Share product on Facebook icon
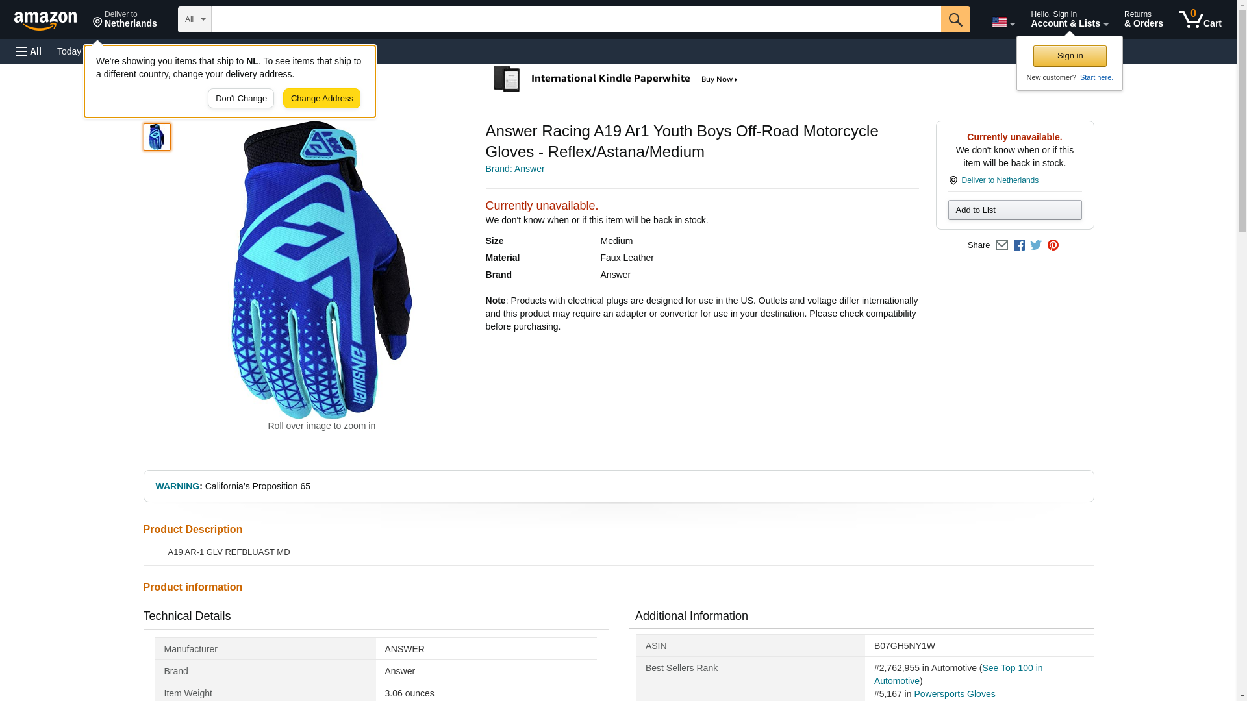Image resolution: width=1247 pixels, height=701 pixels. click(1019, 245)
